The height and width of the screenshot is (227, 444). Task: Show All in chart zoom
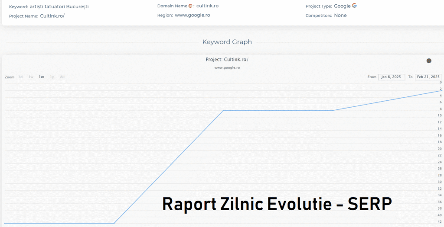pyautogui.click(x=62, y=77)
